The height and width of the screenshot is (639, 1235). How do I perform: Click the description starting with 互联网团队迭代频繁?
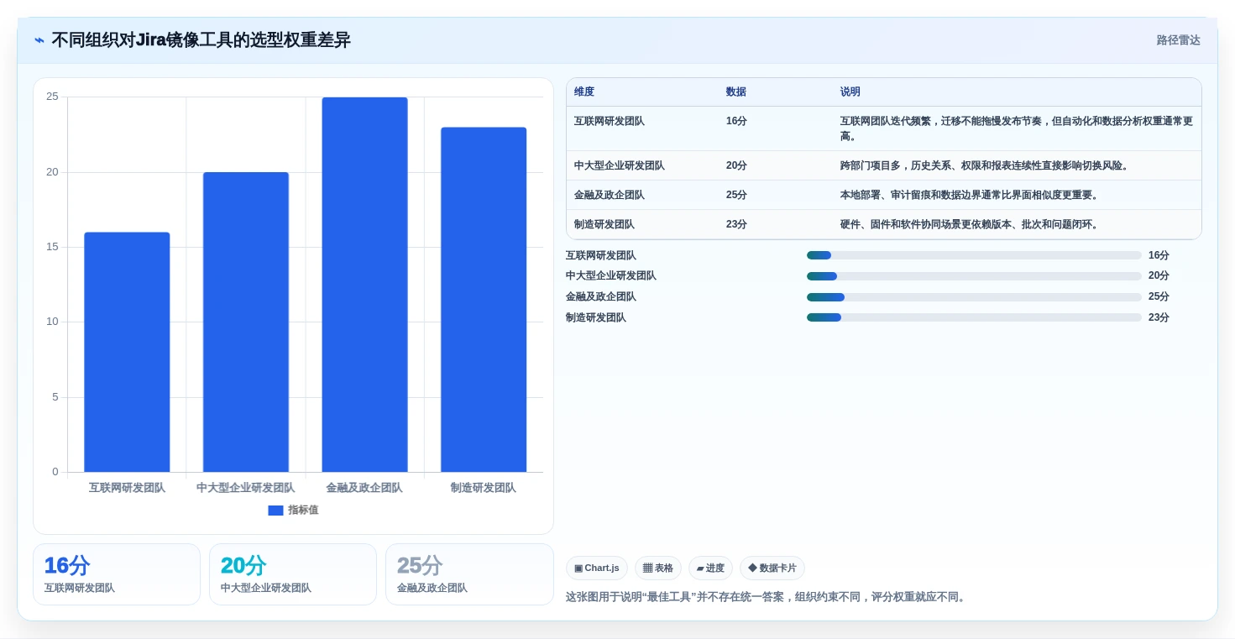click(1017, 128)
